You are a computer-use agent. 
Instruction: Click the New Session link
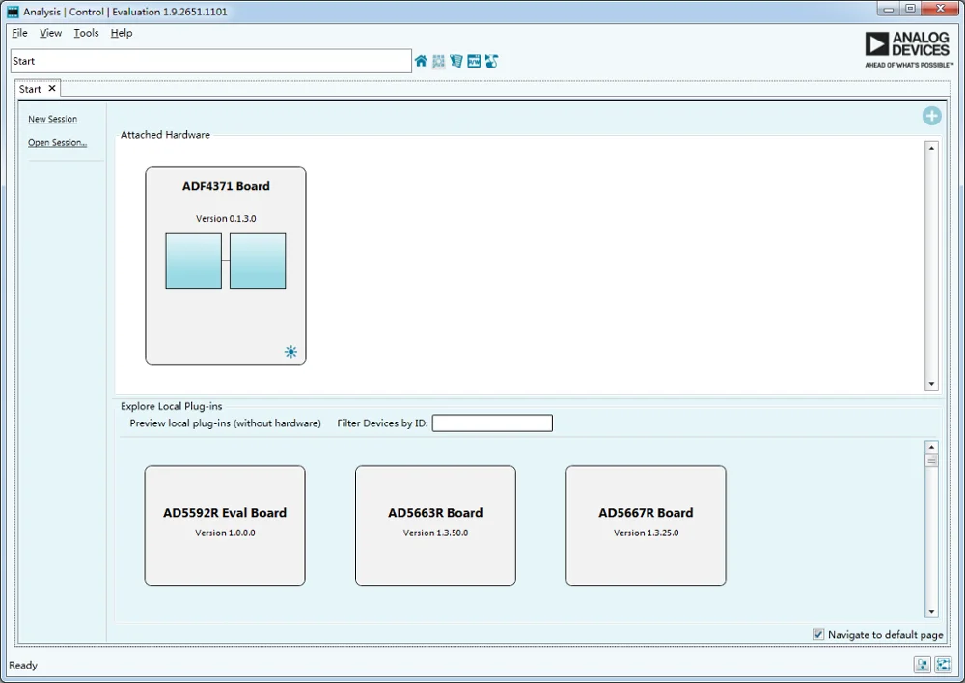click(x=52, y=119)
